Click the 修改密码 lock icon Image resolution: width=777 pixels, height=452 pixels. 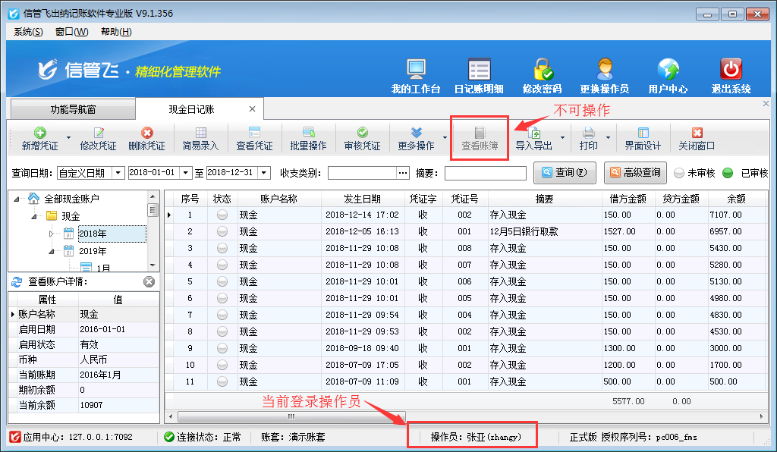[x=542, y=71]
